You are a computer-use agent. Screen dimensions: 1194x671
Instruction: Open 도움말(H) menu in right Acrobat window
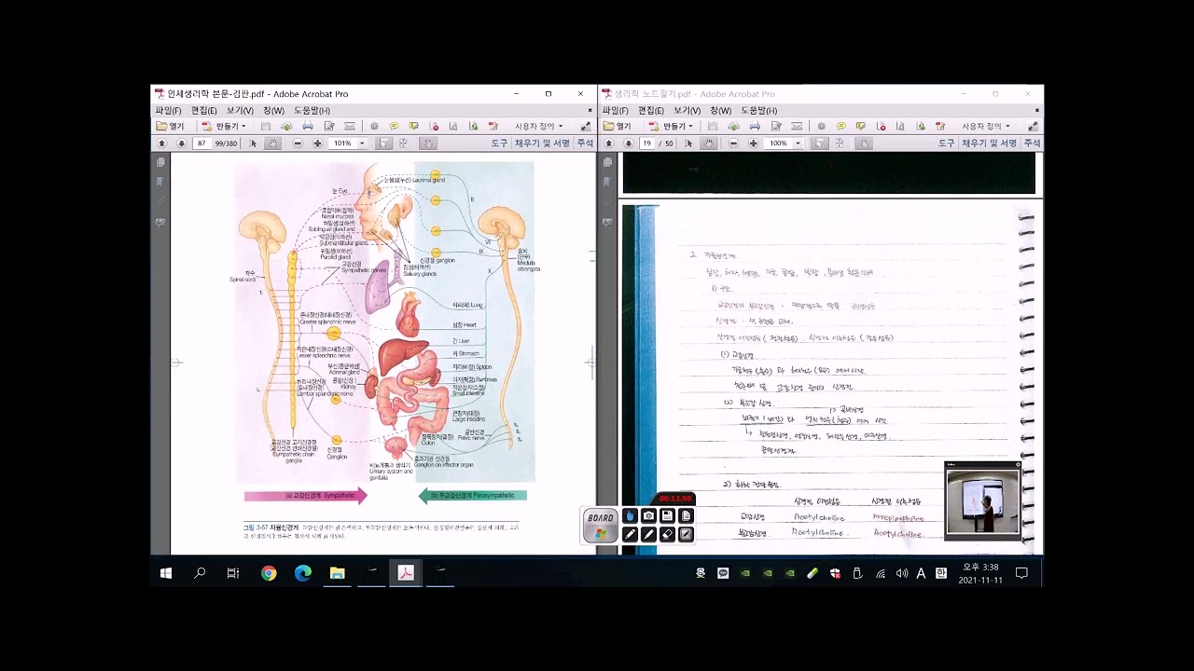(759, 110)
